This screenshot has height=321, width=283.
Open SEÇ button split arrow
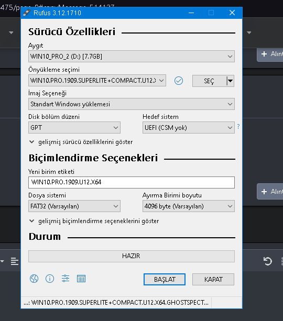[231, 81]
